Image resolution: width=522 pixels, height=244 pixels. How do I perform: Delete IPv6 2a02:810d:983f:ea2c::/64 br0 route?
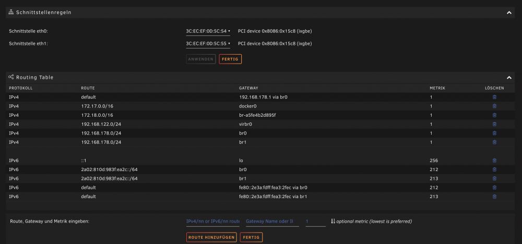pos(494,169)
